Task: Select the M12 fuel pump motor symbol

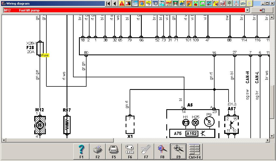Action: point(40,125)
